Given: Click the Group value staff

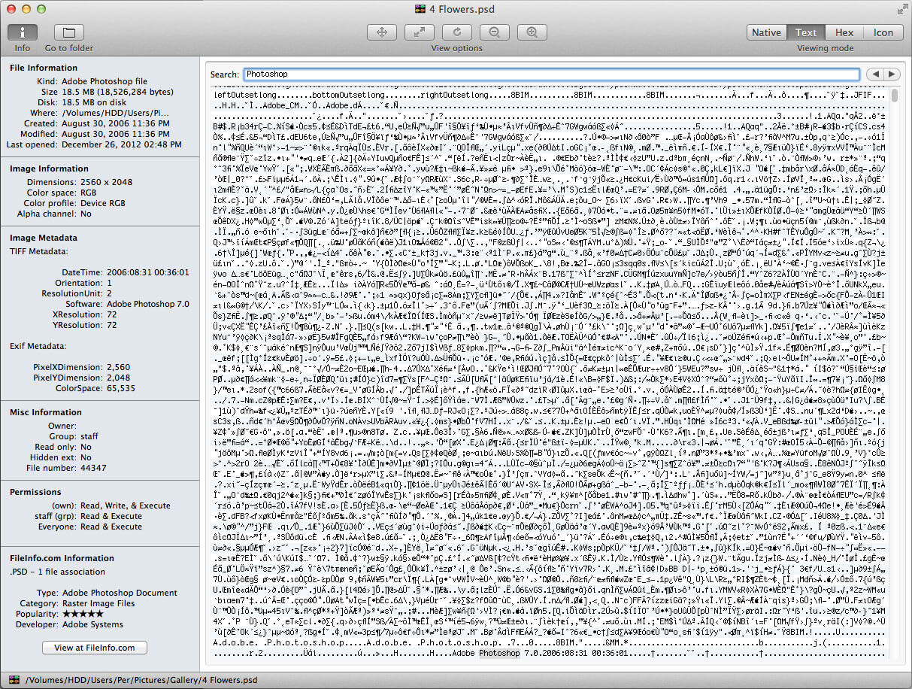Looking at the screenshot, I should (x=89, y=436).
